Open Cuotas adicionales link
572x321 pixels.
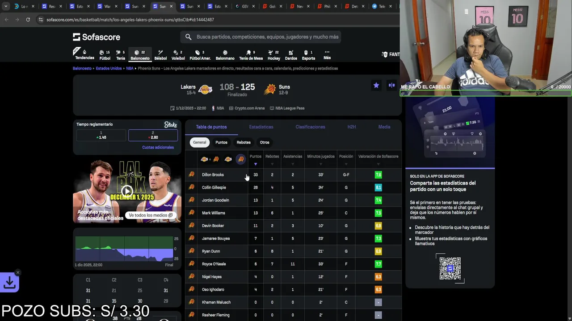158,147
